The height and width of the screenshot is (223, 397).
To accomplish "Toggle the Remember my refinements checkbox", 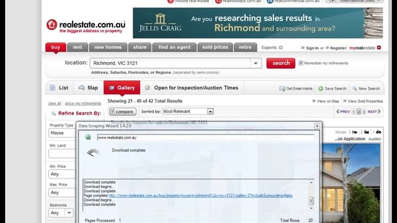I will 301,63.
